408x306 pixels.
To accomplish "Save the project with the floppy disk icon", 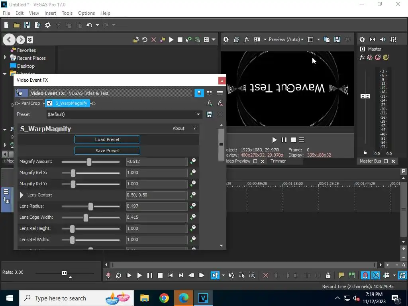I will [27, 25].
